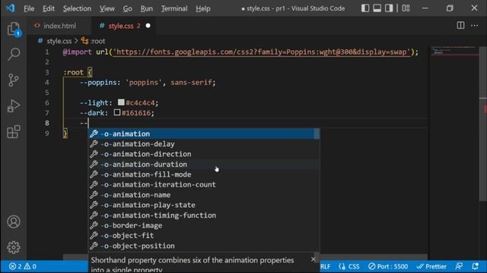Viewport: 487px width, 273px height.
Task: Open the Explorer view in activity bar
Action: [x=14, y=29]
